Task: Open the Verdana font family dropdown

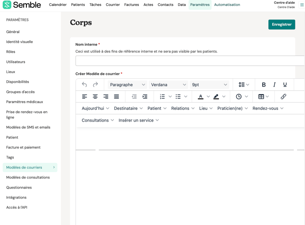Action: point(168,85)
